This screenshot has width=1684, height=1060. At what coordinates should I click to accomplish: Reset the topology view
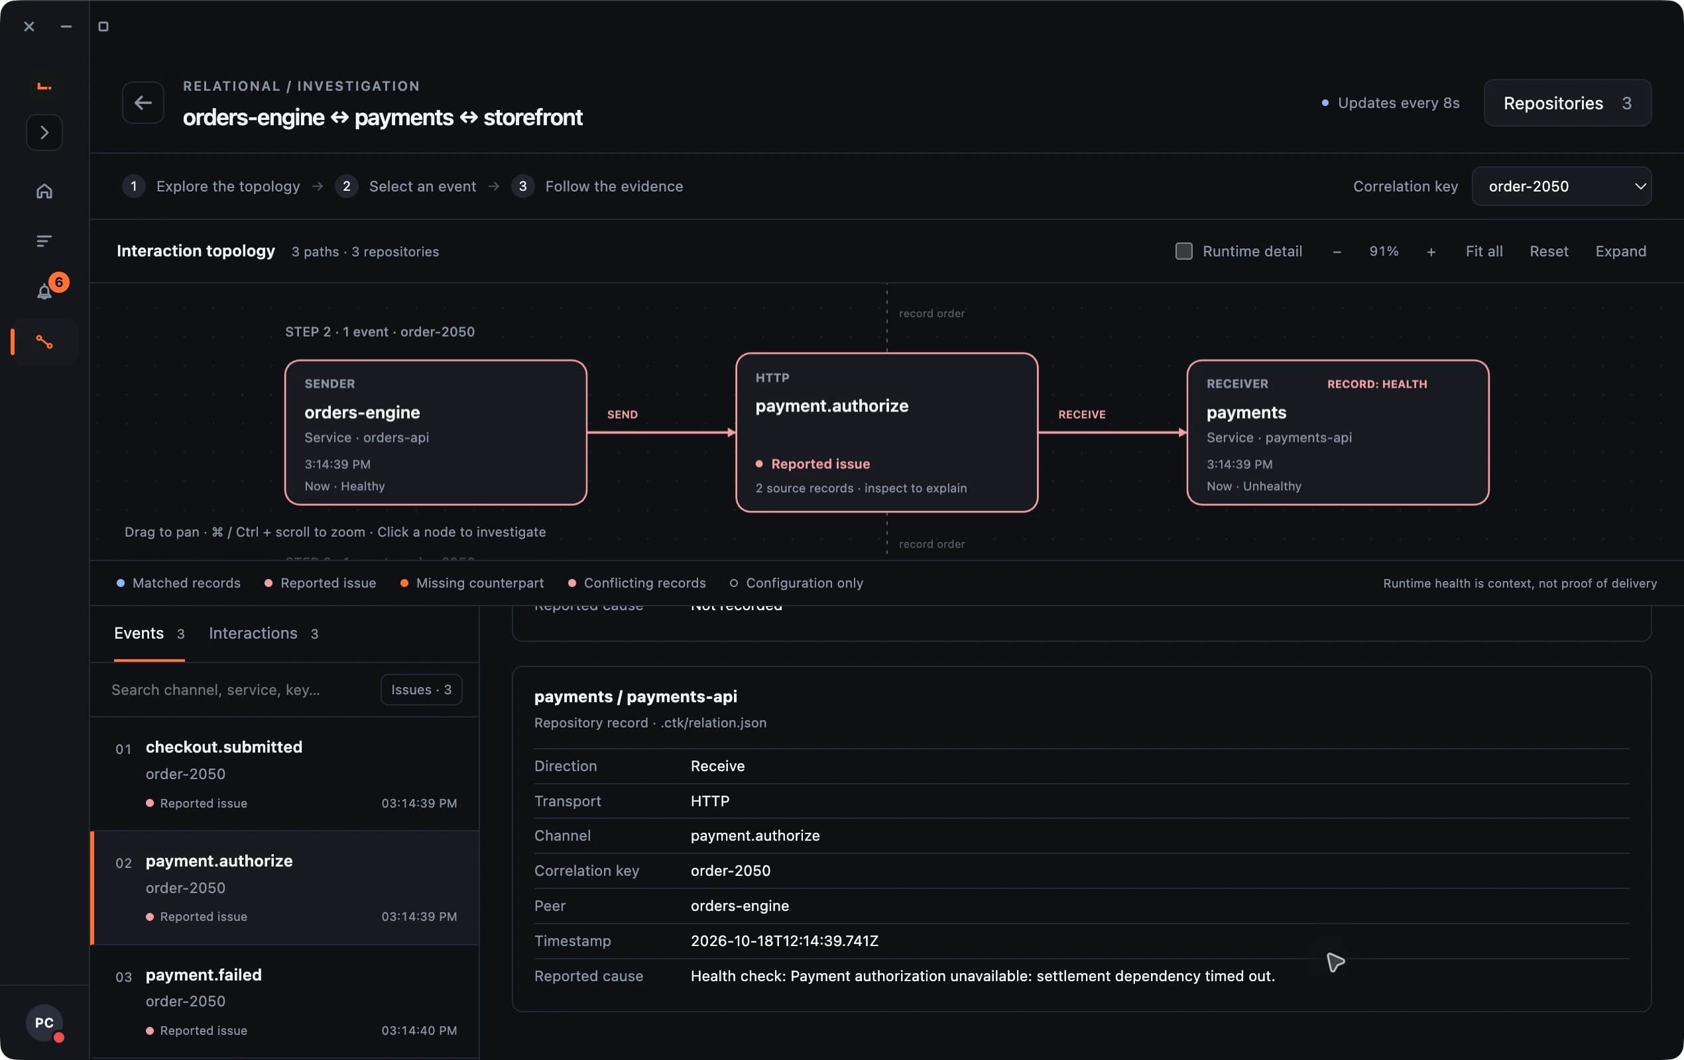[1548, 251]
